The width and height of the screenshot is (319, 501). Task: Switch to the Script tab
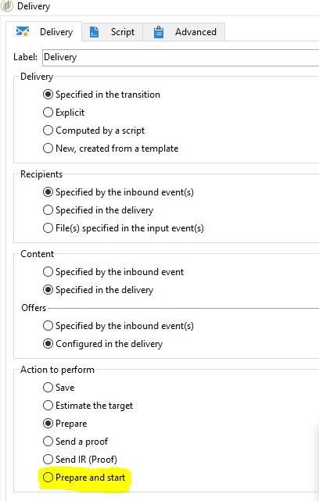(x=112, y=32)
